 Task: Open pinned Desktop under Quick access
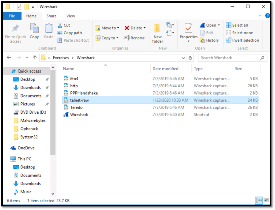(x=28, y=79)
